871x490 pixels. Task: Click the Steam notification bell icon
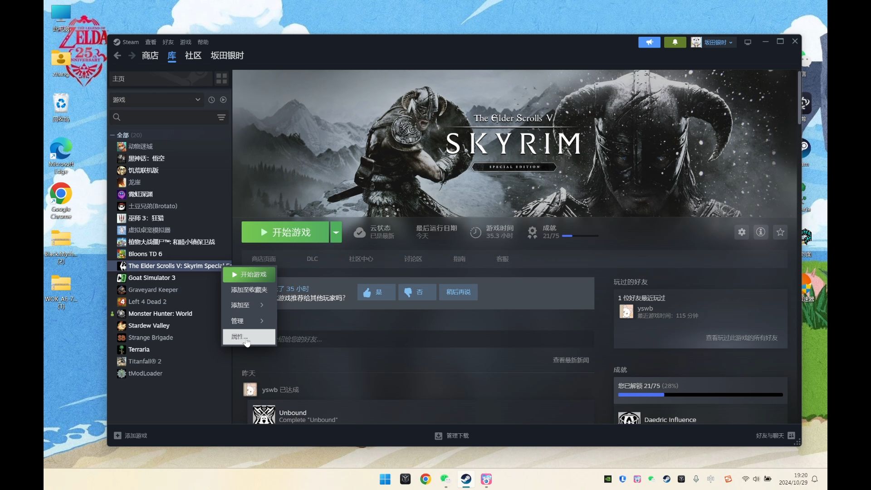[x=675, y=42]
